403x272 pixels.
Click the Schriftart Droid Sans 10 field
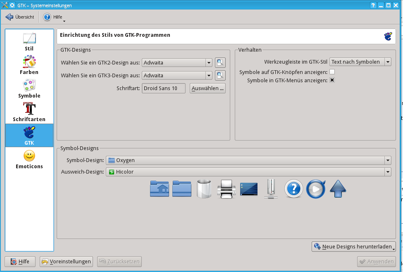[163, 88]
